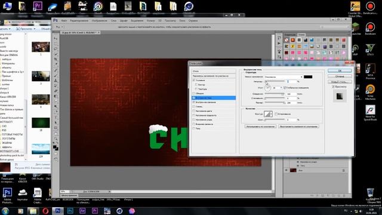The height and width of the screenshot is (215, 382).
Task: Confirm Layer Style dialog with OK
Action: [340, 70]
